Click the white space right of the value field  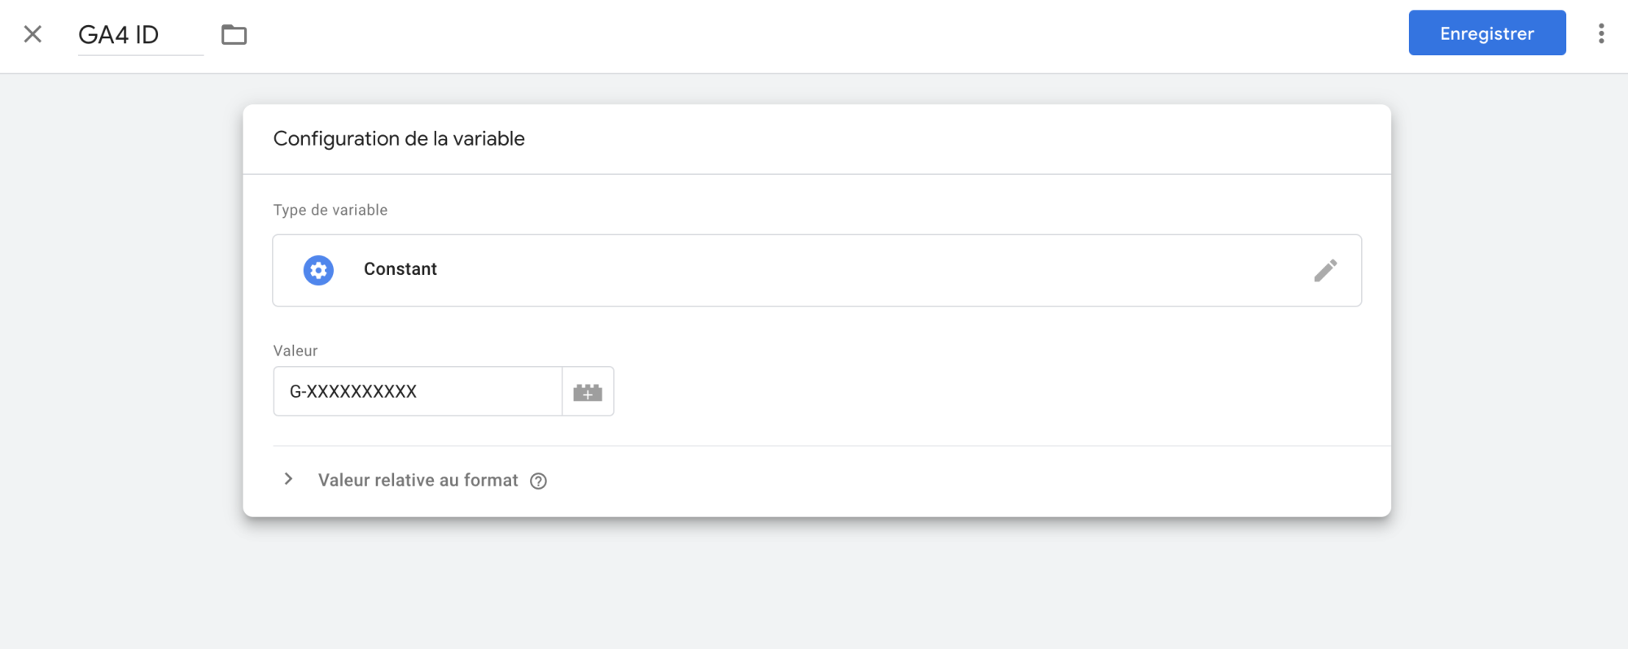(x=977, y=391)
